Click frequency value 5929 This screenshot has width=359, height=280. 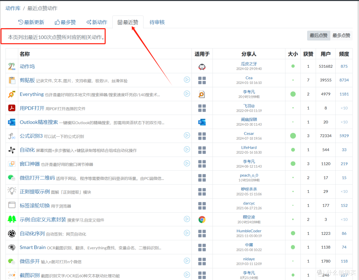click(x=344, y=136)
